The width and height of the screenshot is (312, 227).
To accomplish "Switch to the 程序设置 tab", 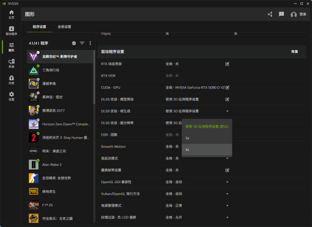I will (39, 27).
